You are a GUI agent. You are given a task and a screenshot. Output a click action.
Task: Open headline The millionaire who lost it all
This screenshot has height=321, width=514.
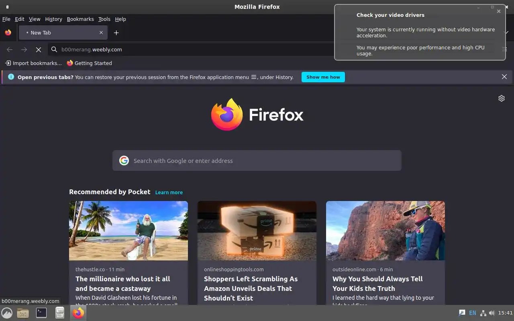(123, 284)
